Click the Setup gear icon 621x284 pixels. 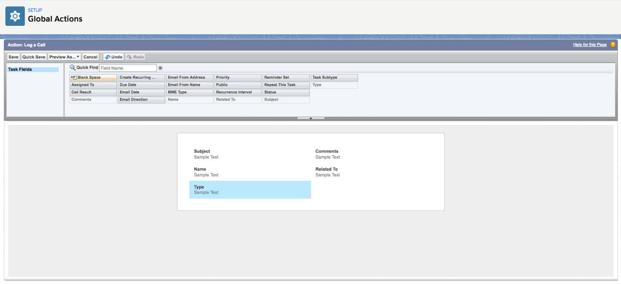(x=15, y=16)
